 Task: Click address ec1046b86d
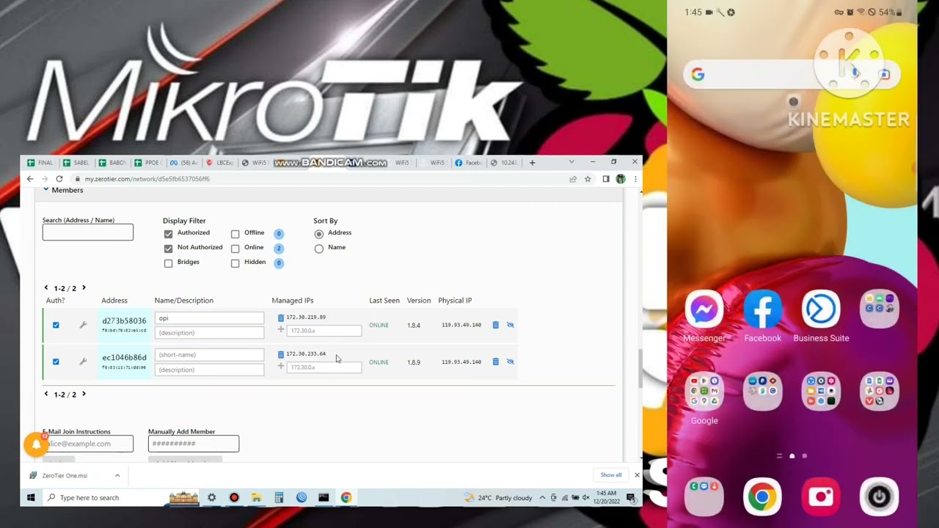click(124, 357)
